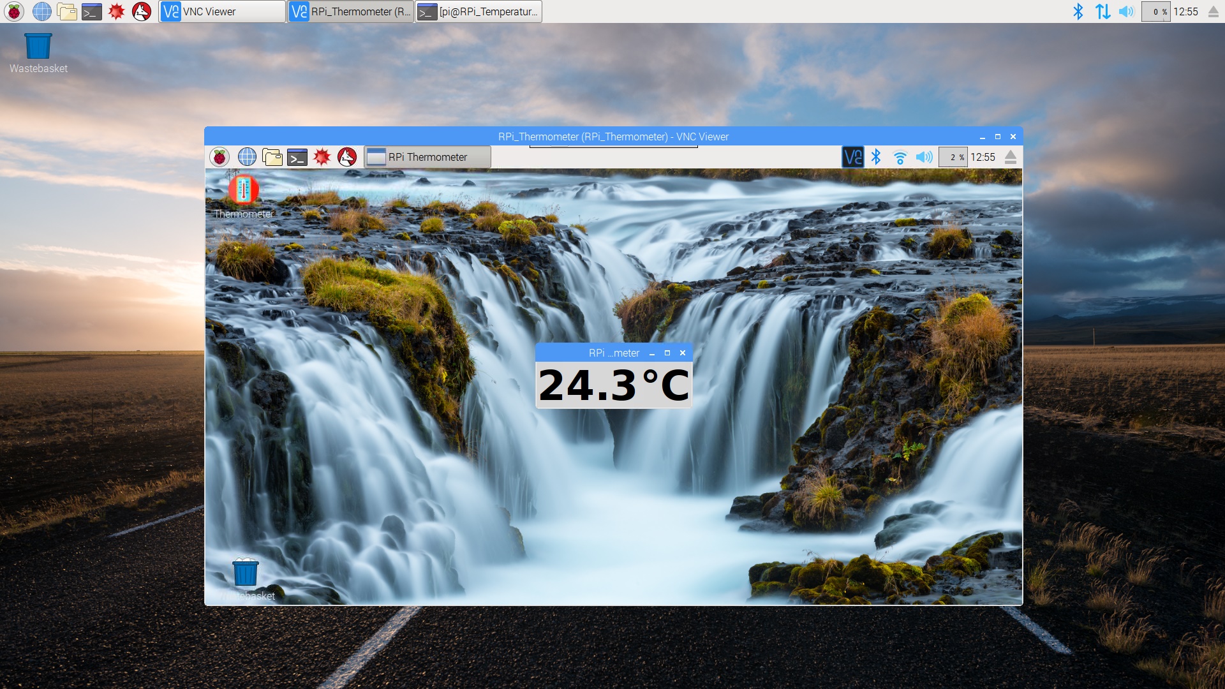Screen dimensions: 1225x689
Task: Open the host Raspberry Pi main menu
Action: coord(14,11)
